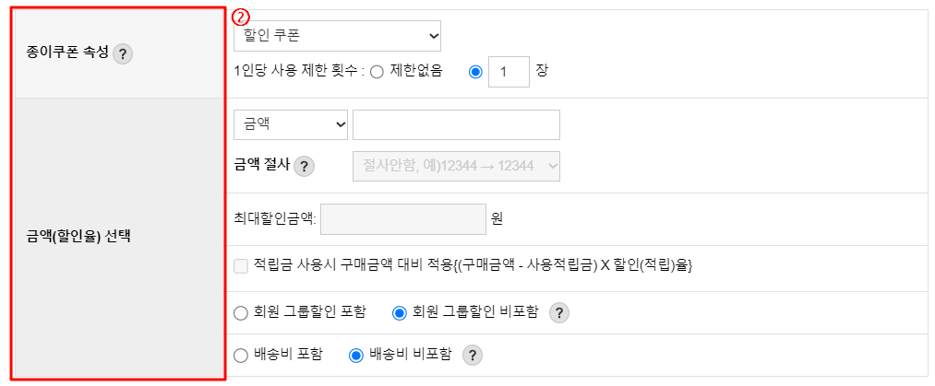The image size is (935, 386).
Task: Open help icon after 배송비 비포함
Action: 472,356
